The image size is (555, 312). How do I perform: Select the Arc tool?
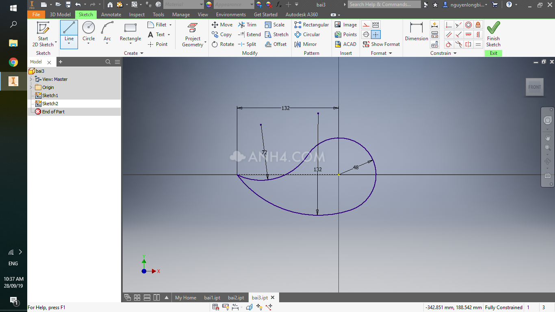107,30
